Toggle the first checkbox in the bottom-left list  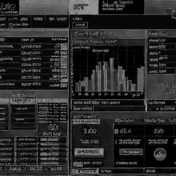[15, 140]
